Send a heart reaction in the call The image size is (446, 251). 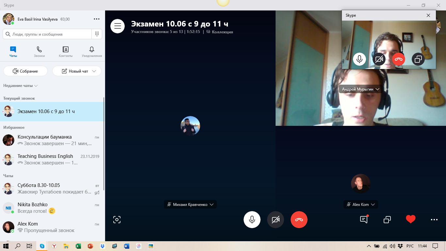coord(410,219)
